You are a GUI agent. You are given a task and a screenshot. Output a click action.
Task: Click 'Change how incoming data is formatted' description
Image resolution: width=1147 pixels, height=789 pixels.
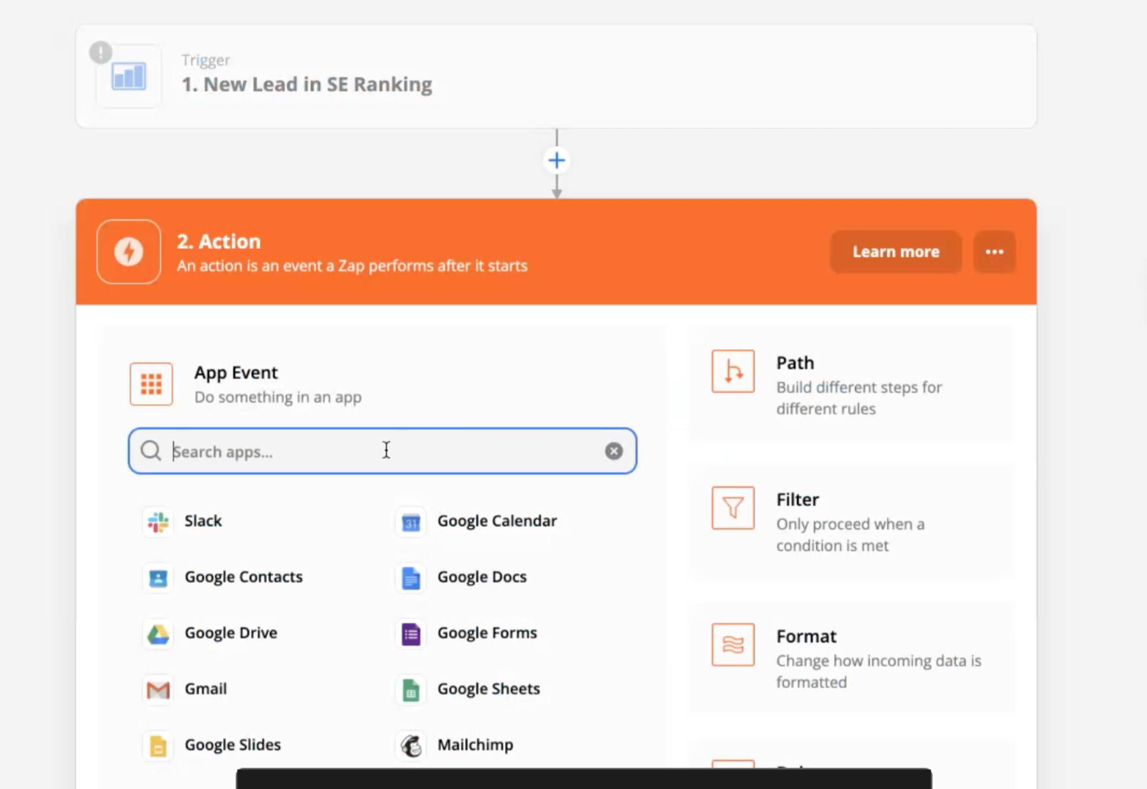879,672
